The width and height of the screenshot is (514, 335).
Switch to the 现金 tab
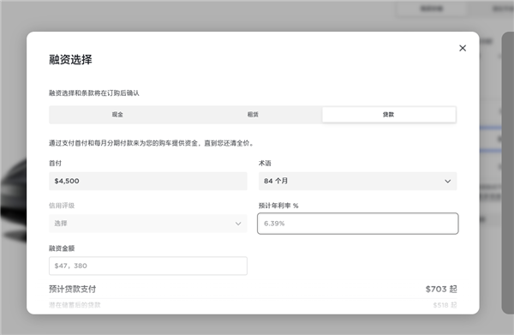click(x=117, y=115)
